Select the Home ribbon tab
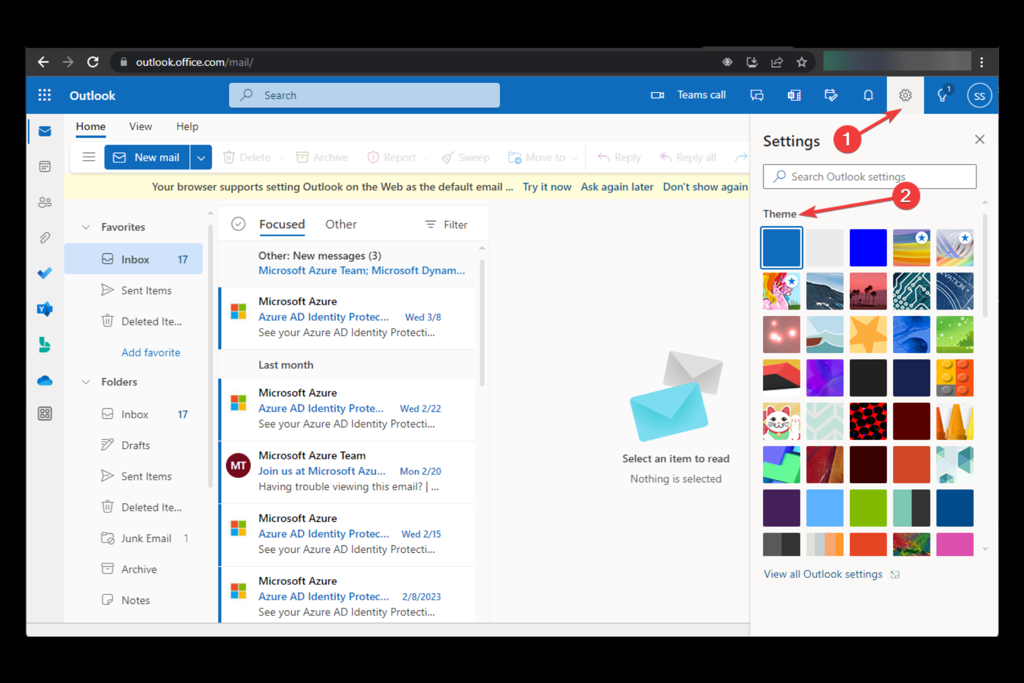Screen dimensions: 1024x683 [91, 126]
